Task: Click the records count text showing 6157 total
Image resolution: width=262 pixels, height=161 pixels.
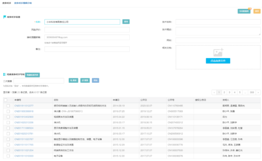Action: pos(25,92)
